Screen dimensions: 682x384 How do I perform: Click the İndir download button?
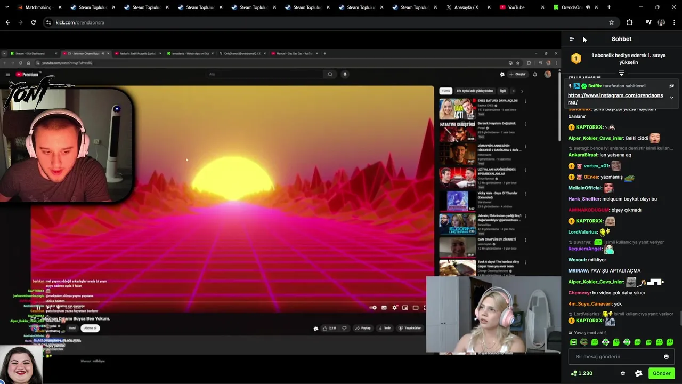click(x=385, y=328)
